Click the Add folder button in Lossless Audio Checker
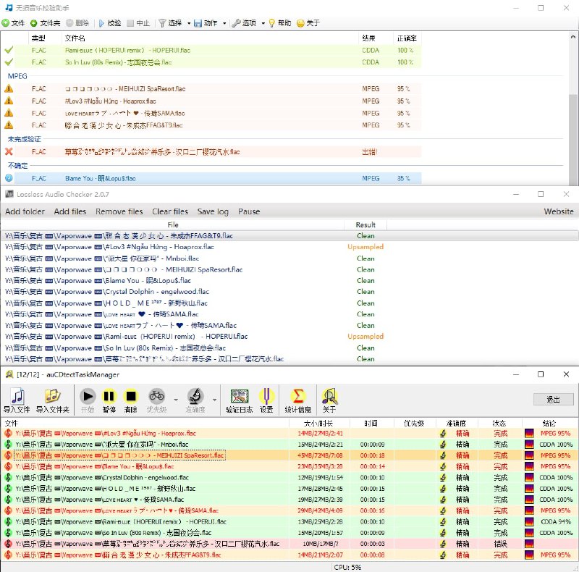This screenshot has width=579, height=572. click(25, 211)
